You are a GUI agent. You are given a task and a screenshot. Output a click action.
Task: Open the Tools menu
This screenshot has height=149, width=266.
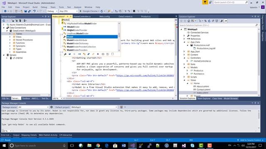(x=61, y=7)
